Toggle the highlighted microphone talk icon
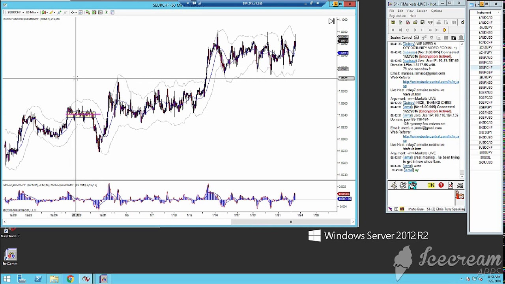Viewport: 505px width, 284px height. click(x=412, y=185)
